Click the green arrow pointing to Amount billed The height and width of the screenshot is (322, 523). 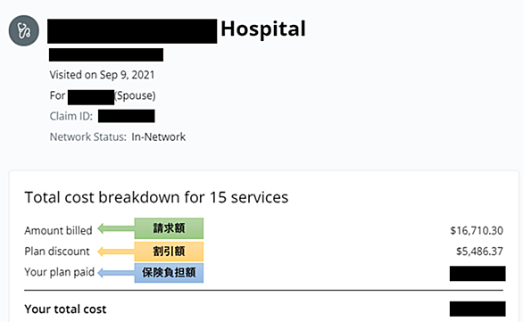(116, 228)
